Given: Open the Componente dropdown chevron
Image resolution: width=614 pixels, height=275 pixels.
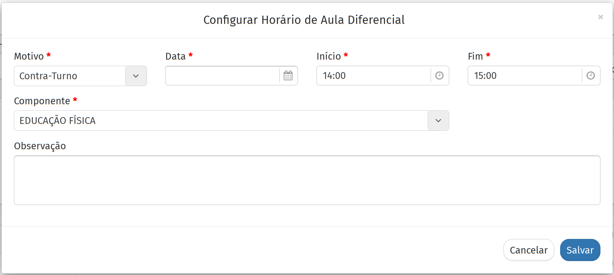Looking at the screenshot, I should (438, 121).
